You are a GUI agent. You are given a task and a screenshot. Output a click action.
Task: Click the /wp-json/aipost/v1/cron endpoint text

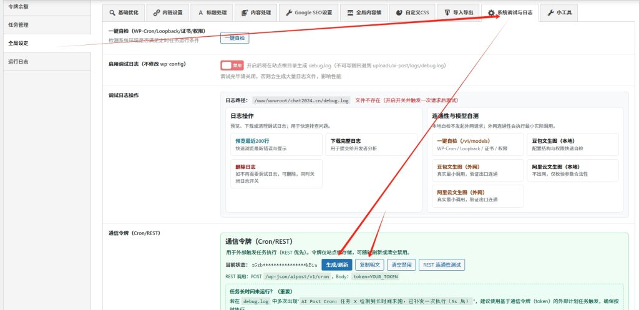(297, 276)
